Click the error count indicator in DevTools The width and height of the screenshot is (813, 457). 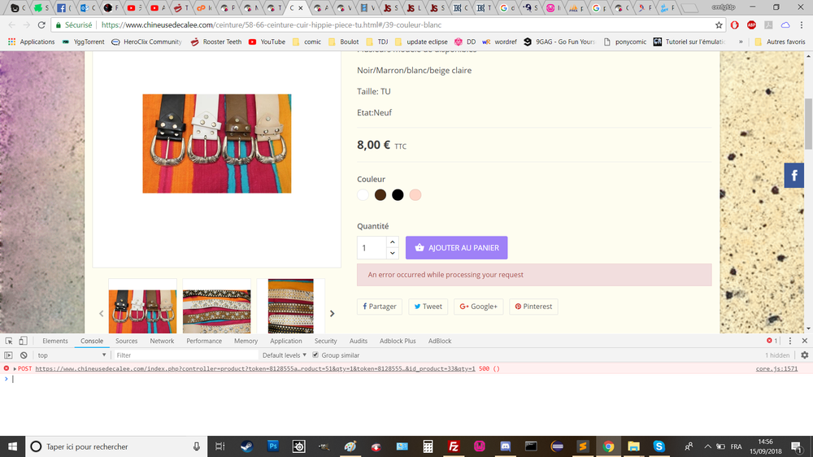[x=772, y=341]
